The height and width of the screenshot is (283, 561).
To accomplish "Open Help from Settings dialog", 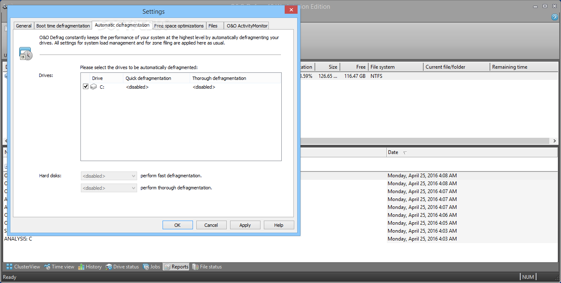I will tap(279, 225).
